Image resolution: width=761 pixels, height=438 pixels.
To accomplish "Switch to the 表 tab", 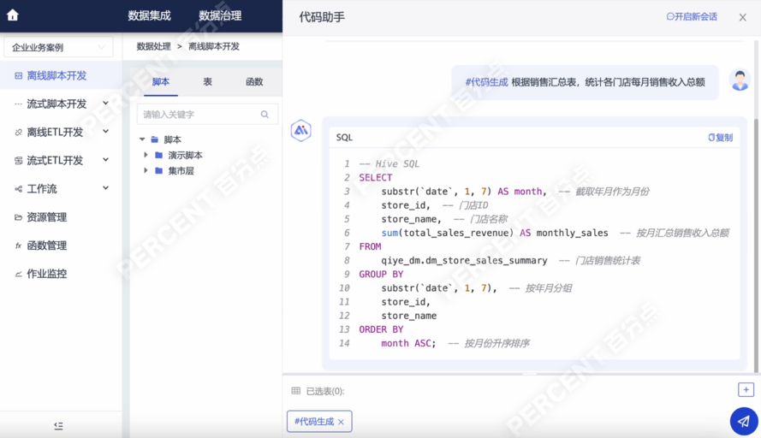I will (x=207, y=82).
